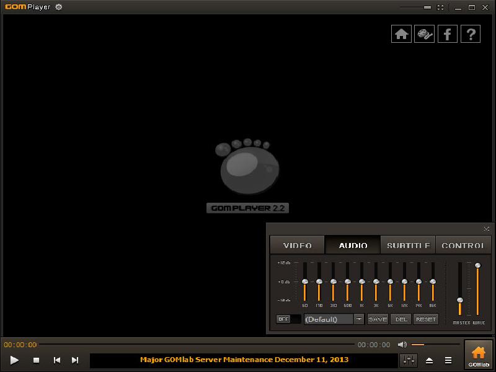Click the question mark help icon
Screen dimensions: 496x372
471,34
